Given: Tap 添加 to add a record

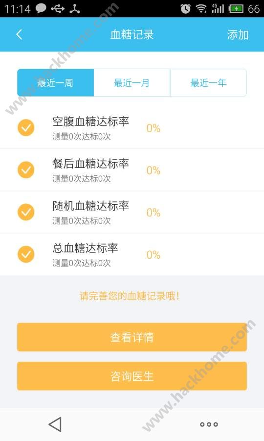Looking at the screenshot, I should tap(238, 35).
